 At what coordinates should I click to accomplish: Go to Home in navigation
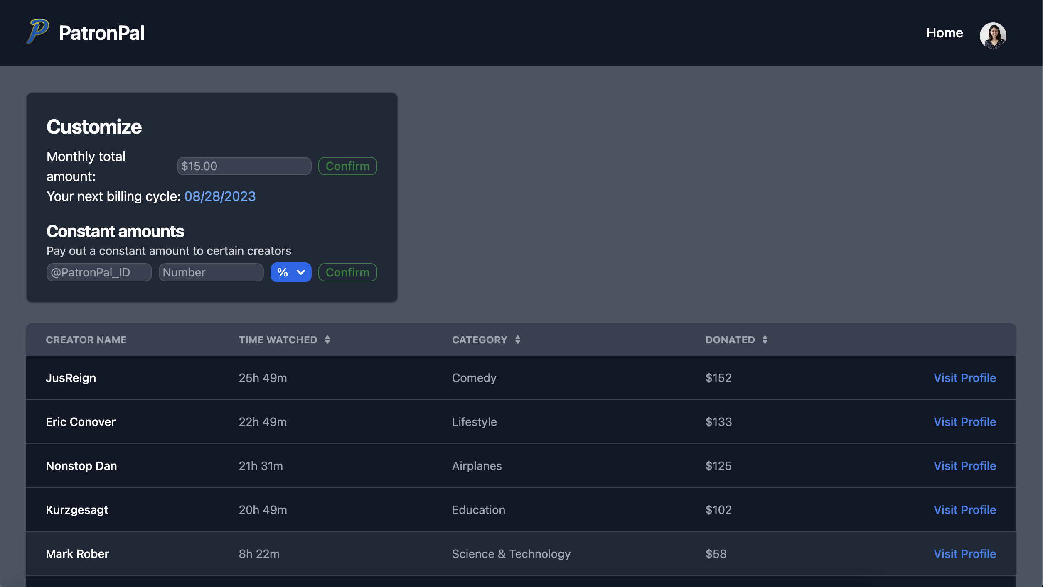tap(944, 33)
